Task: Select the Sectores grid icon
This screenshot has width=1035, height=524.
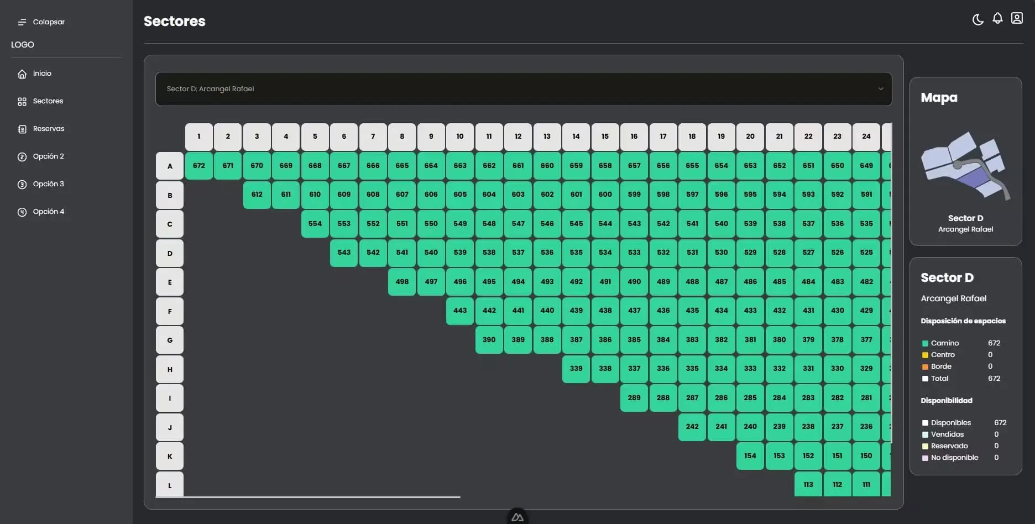Action: (x=22, y=101)
